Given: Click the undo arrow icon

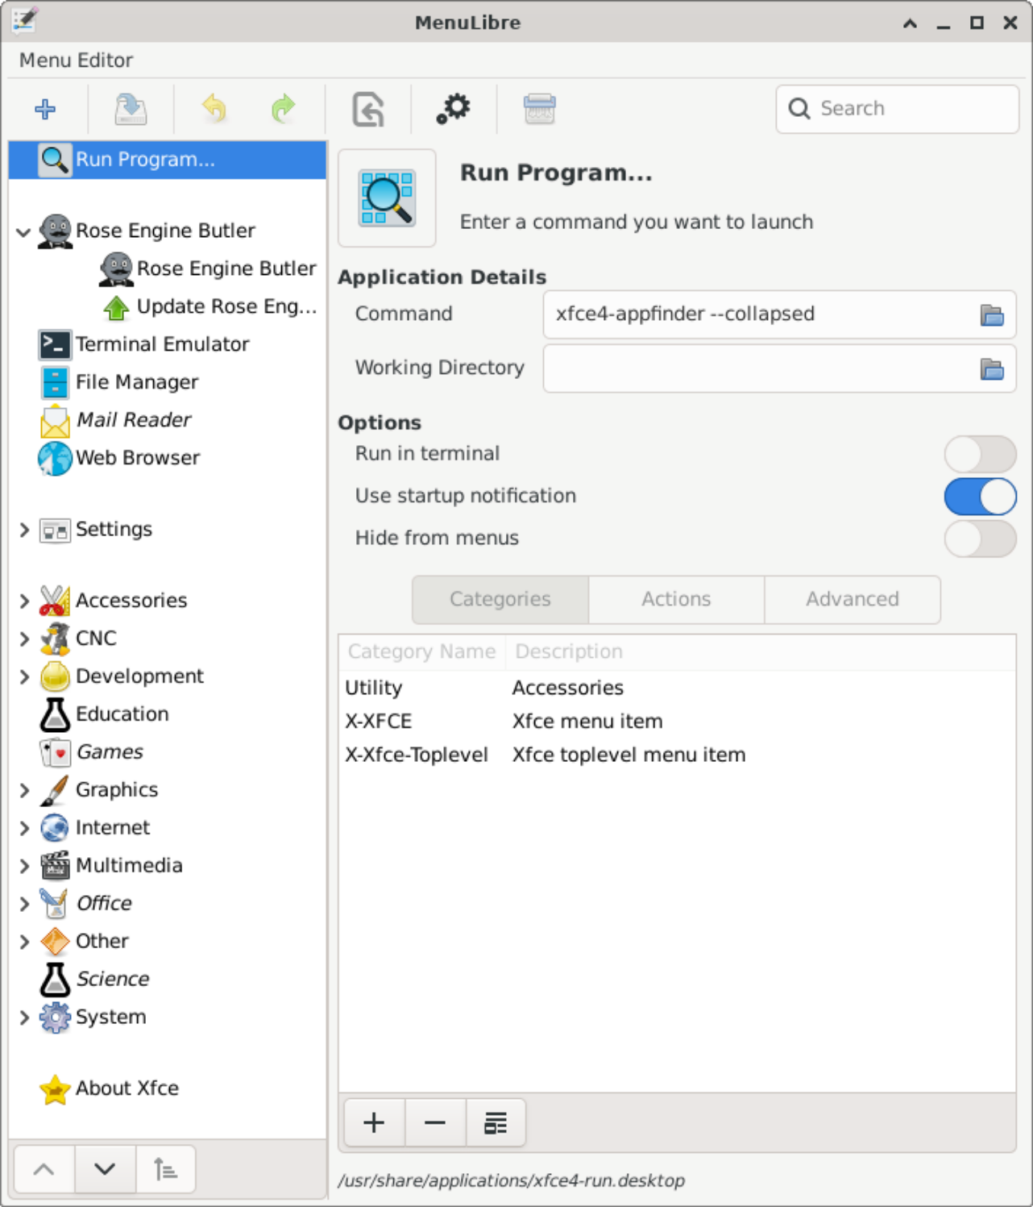Looking at the screenshot, I should (214, 109).
